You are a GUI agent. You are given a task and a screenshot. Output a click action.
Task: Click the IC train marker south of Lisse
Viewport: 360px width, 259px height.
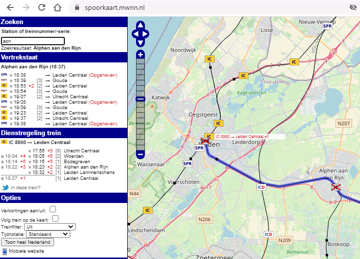click(294, 62)
